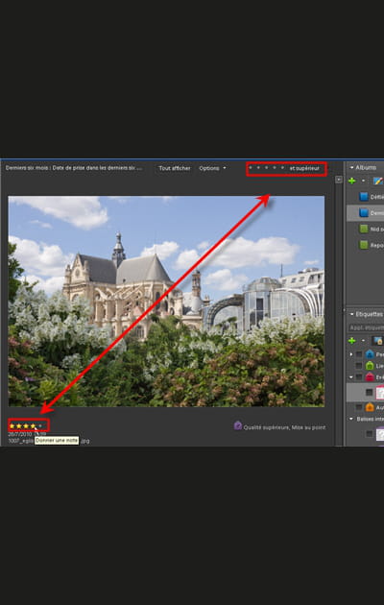This screenshot has height=605, width=384.
Task: Click 'Qualité supérieure, Mise au point' tag text
Action: [284, 427]
